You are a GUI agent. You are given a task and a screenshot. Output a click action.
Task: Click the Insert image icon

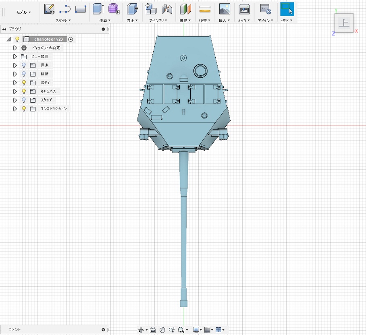tap(225, 9)
